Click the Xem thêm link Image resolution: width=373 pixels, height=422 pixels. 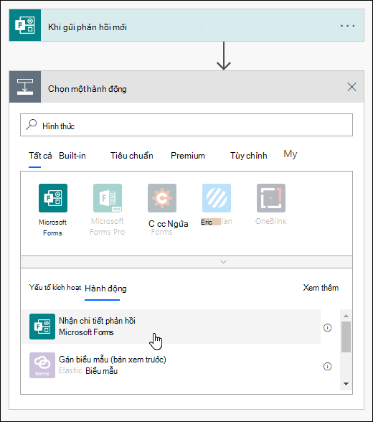click(x=321, y=288)
